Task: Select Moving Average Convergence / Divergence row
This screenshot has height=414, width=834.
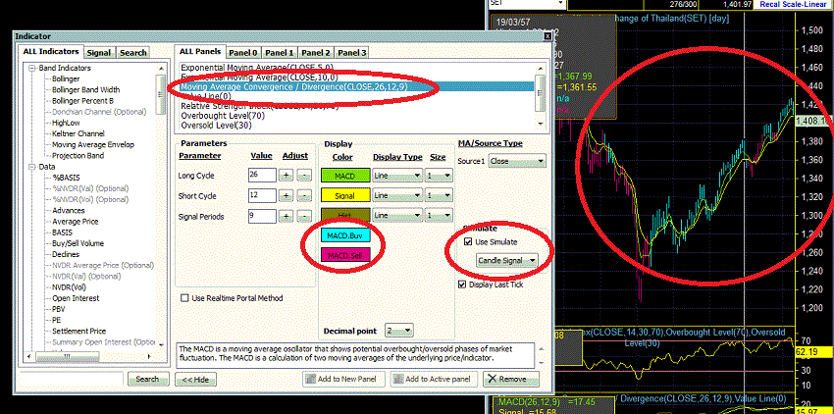Action: [356, 86]
